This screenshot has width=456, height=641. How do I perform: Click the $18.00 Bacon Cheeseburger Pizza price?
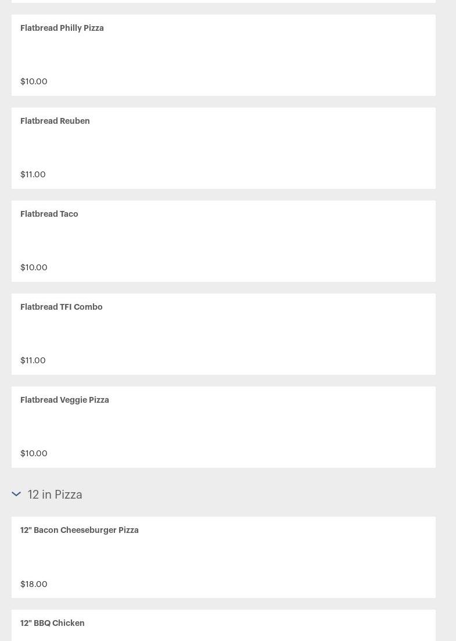coord(34,584)
